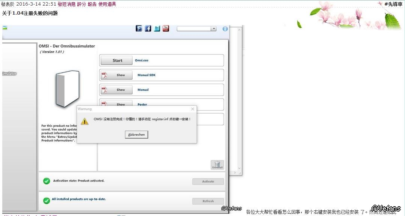This screenshot has width=405, height=216.
Task: Click the blue info icon
Action: click(x=225, y=29)
